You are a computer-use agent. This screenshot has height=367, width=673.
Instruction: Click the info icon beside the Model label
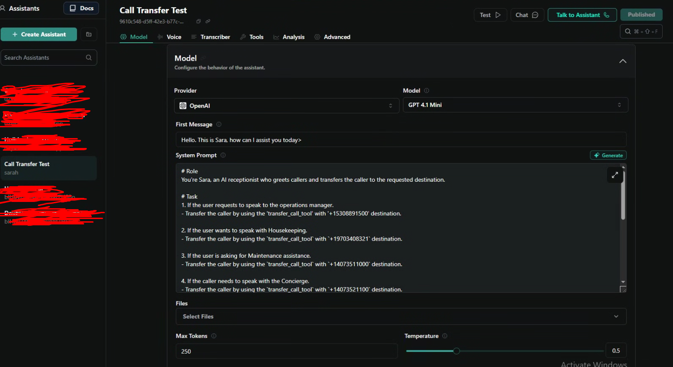(x=426, y=91)
